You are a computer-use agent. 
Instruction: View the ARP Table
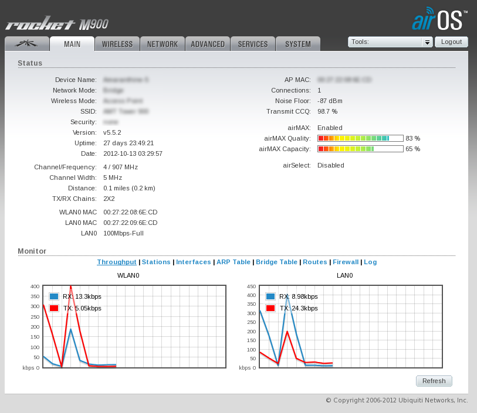234,262
